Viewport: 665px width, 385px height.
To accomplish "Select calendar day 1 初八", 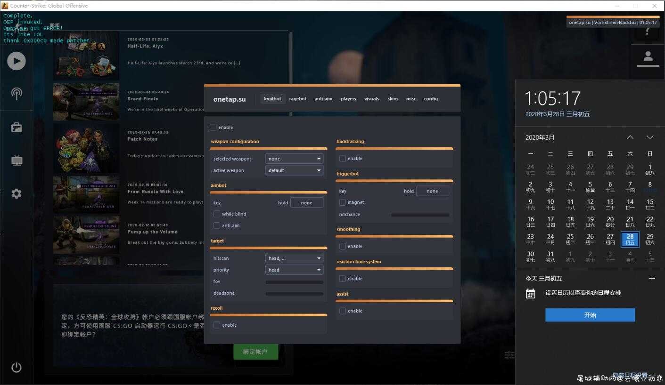I will (650, 169).
